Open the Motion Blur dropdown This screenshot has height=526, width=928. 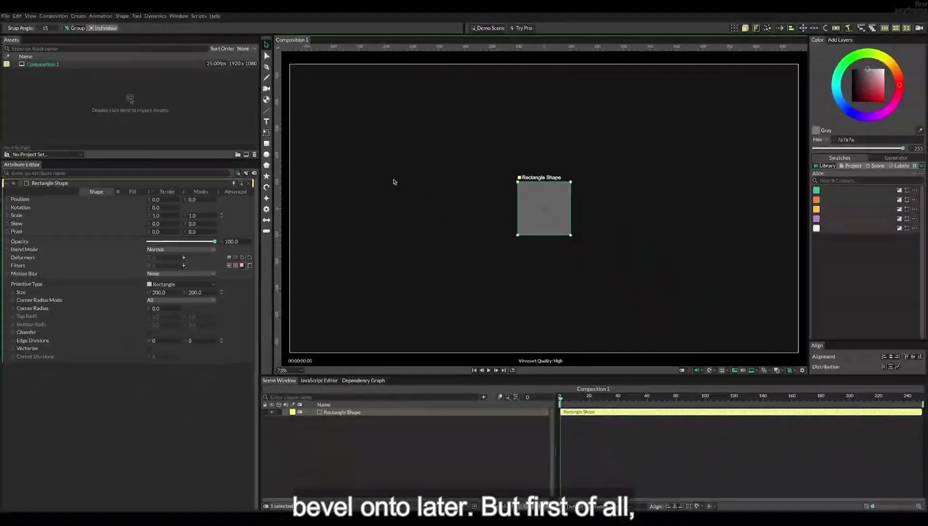tap(181, 274)
